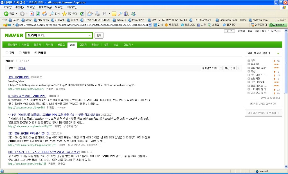Click the 소녀시대 소핫 trending keyword
The height and width of the screenshot is (174, 288).
pyautogui.click(x=258, y=68)
